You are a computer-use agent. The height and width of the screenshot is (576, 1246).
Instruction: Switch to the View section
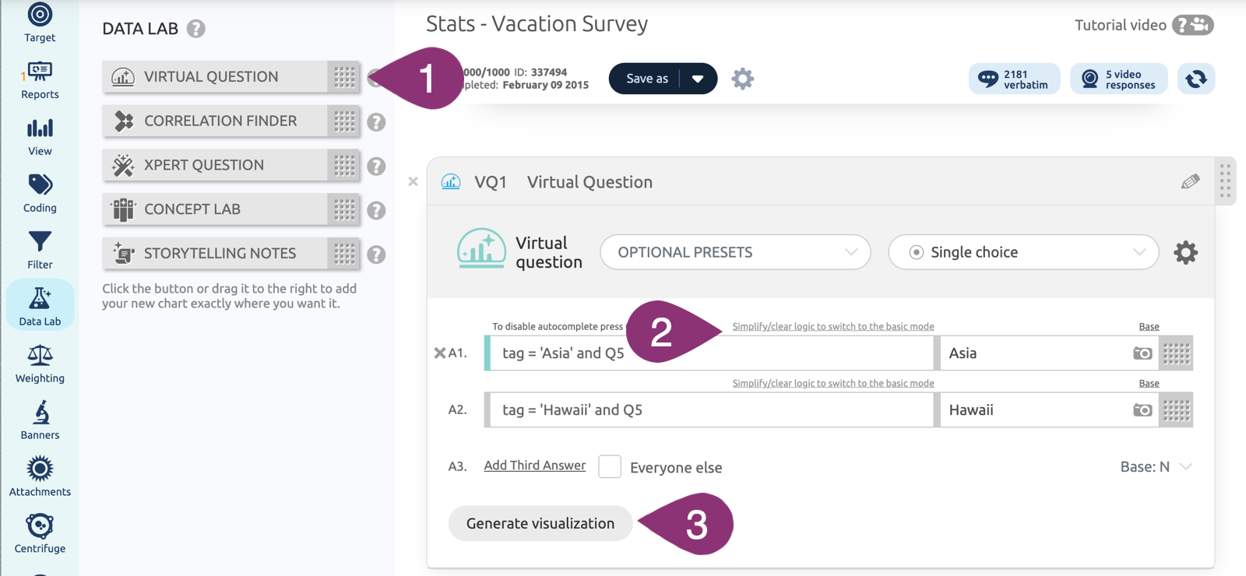pyautogui.click(x=40, y=137)
